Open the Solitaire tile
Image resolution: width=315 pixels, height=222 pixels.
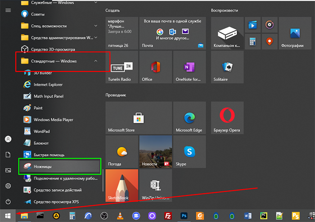point(227,67)
